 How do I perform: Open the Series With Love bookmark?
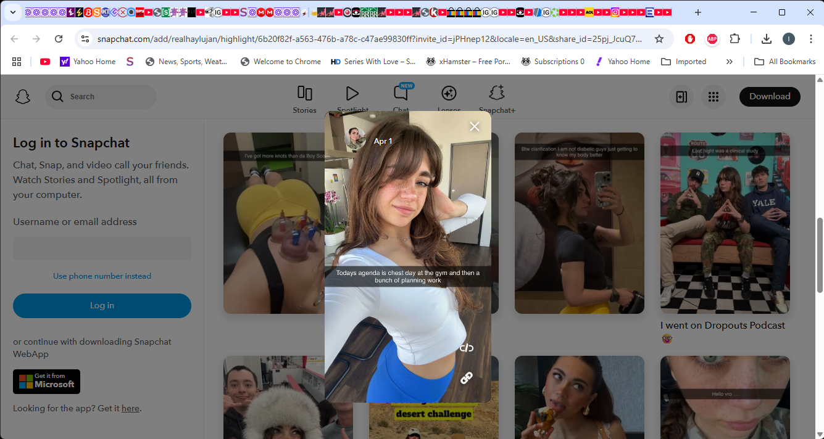click(x=373, y=62)
